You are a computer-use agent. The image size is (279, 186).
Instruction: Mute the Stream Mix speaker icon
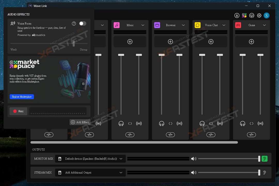click(x=193, y=173)
